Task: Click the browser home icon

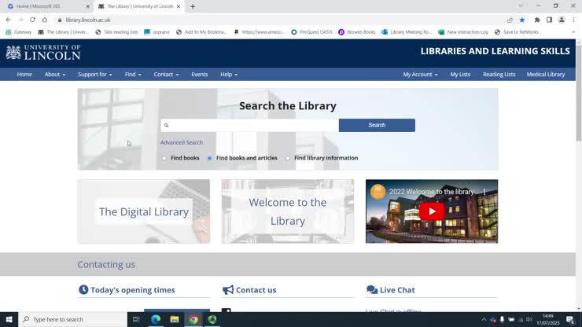Action: (45, 20)
